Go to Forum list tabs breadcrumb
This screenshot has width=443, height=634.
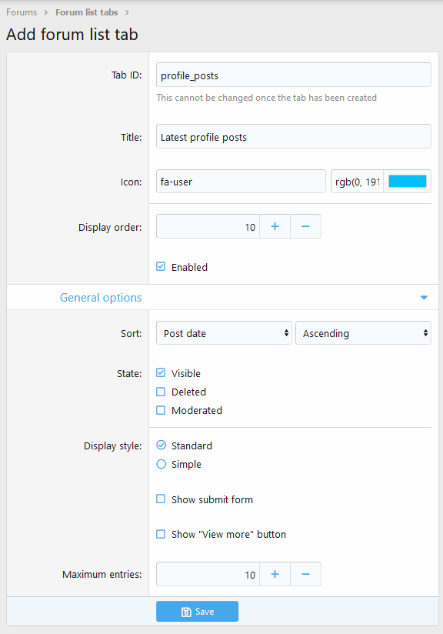pyautogui.click(x=86, y=12)
